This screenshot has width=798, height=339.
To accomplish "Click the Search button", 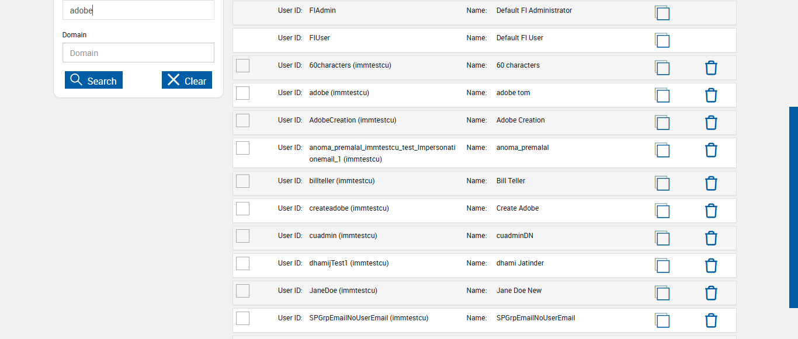I will tap(93, 81).
